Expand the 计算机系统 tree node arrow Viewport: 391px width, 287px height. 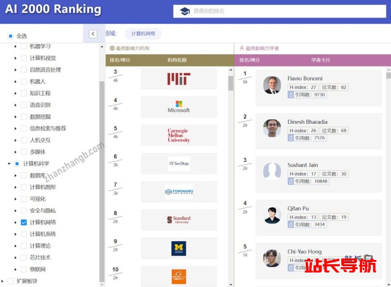15,234
